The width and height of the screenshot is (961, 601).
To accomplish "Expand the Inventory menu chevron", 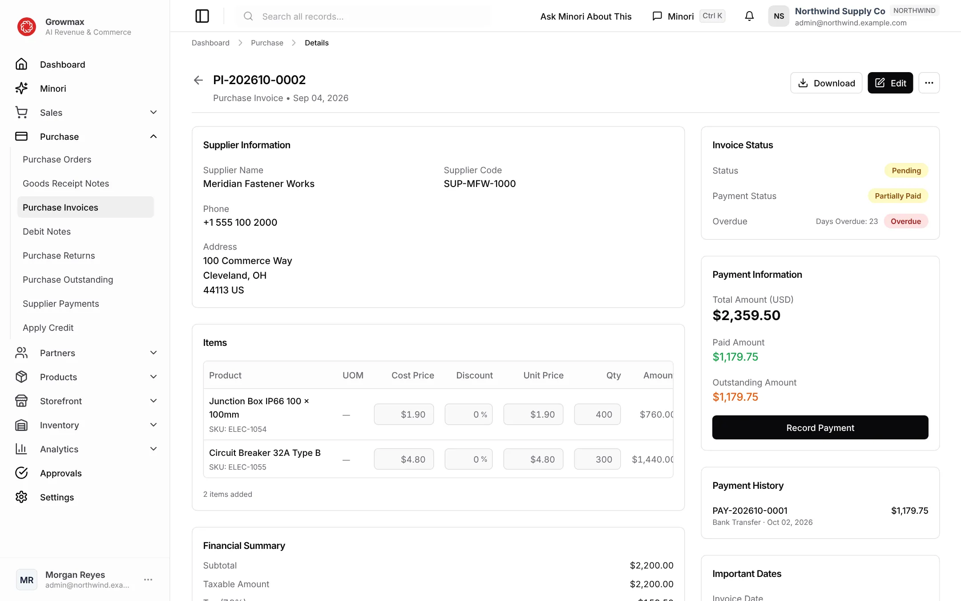I will 153,425.
